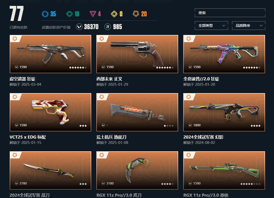Click the blue Select tier icon
Image resolution: width=274 pixels, height=198 pixels.
[45, 14]
